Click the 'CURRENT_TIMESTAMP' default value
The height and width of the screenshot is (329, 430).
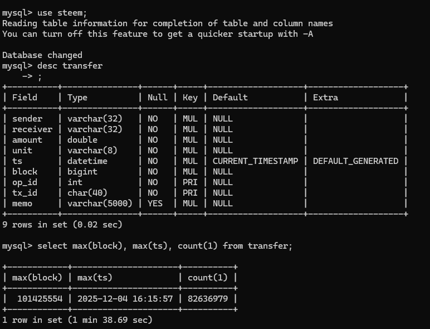coord(255,161)
